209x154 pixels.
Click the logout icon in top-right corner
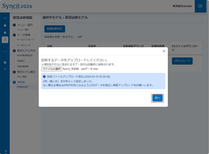pos(200,6)
